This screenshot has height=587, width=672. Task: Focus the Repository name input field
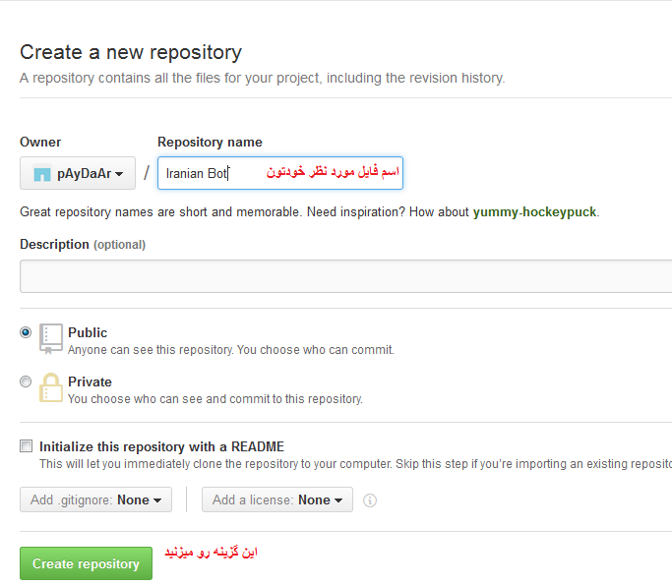(279, 173)
